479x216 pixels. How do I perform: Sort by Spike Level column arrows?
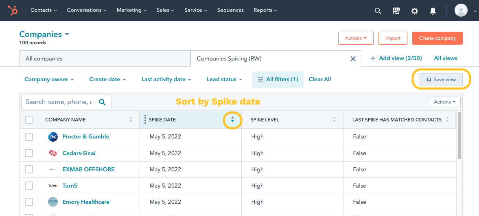(x=334, y=120)
